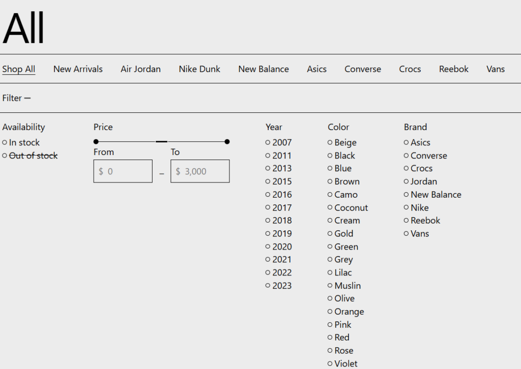Select the Black color filter
The height and width of the screenshot is (369, 521).
tap(341, 156)
